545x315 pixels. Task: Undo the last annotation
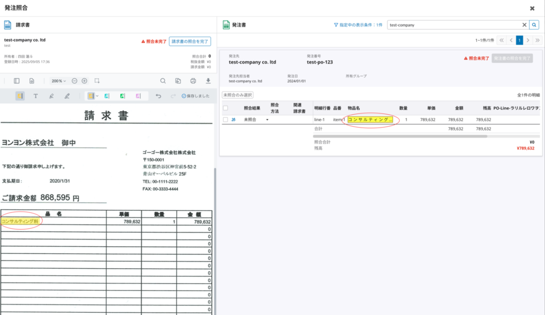click(x=158, y=96)
